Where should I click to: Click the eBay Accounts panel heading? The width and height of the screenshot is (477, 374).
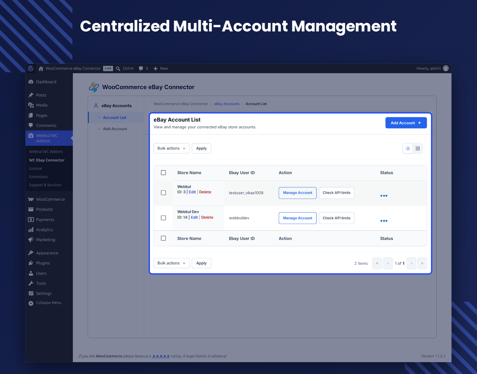(x=117, y=106)
